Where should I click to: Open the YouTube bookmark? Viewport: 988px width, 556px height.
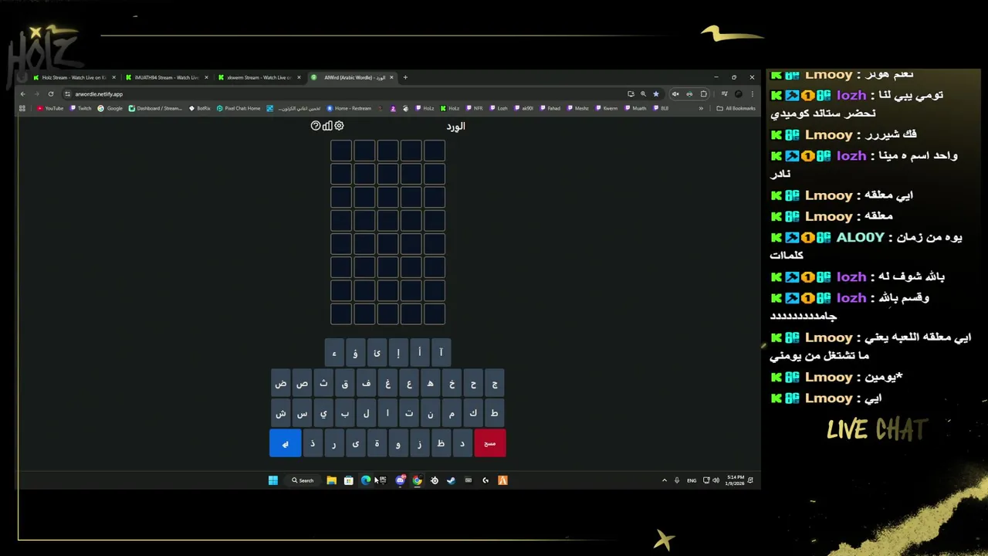click(x=50, y=108)
